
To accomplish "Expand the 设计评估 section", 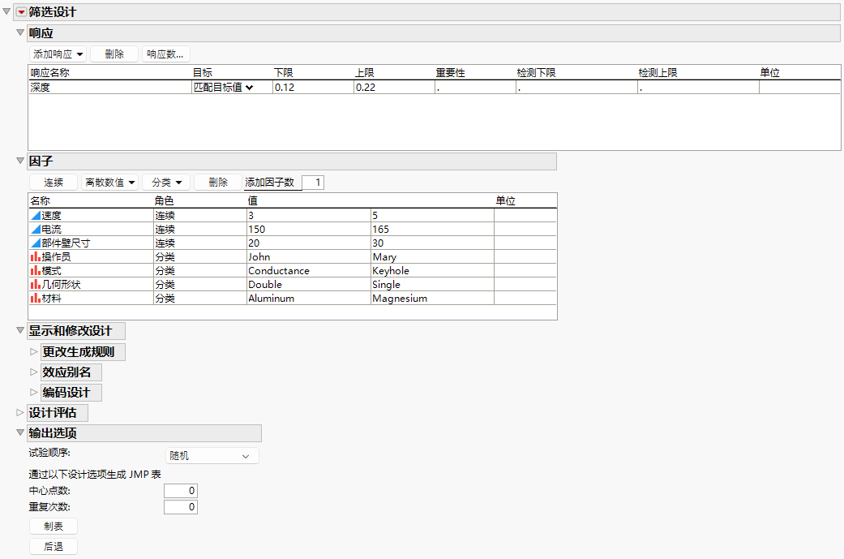I will pyautogui.click(x=20, y=412).
